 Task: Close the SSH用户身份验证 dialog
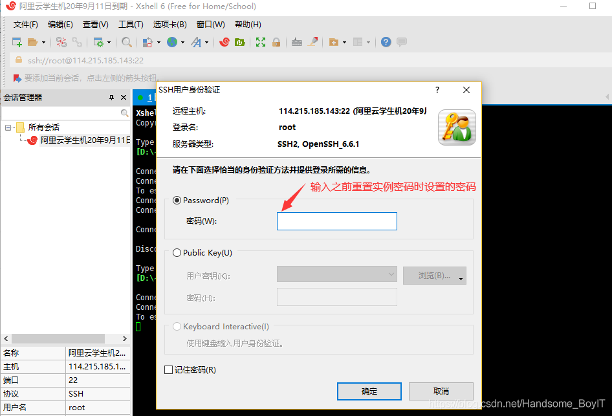coord(466,90)
